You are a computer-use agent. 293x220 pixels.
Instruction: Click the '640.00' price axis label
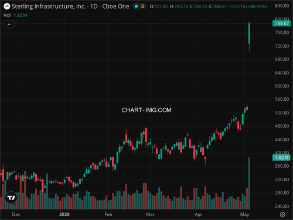(x=282, y=73)
